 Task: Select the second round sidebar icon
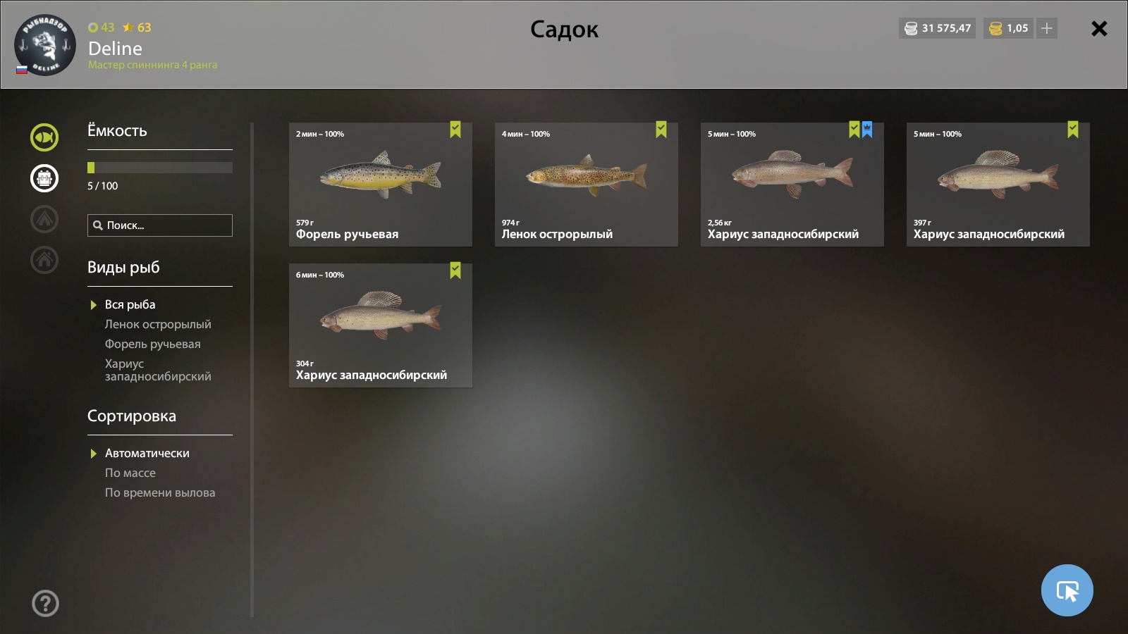point(44,178)
